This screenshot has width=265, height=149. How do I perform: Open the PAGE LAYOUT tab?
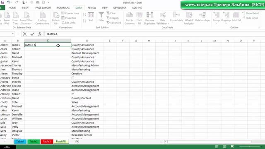click(x=43, y=8)
